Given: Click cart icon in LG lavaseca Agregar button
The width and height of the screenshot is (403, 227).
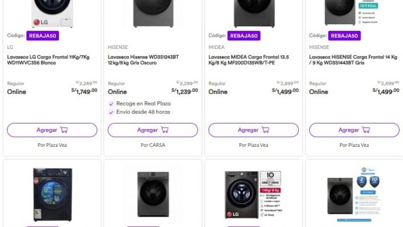Looking at the screenshot, I should point(64,130).
